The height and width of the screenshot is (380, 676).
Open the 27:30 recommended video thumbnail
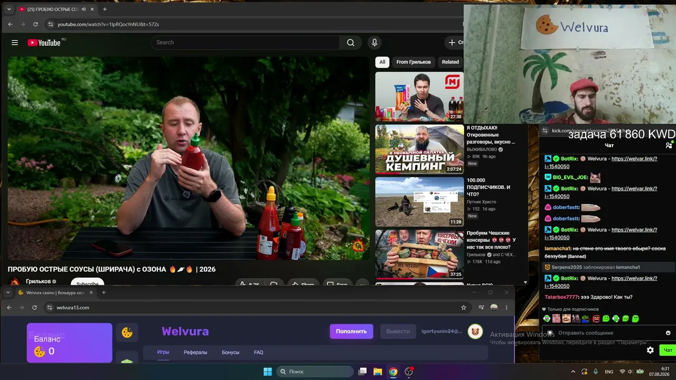pos(419,97)
